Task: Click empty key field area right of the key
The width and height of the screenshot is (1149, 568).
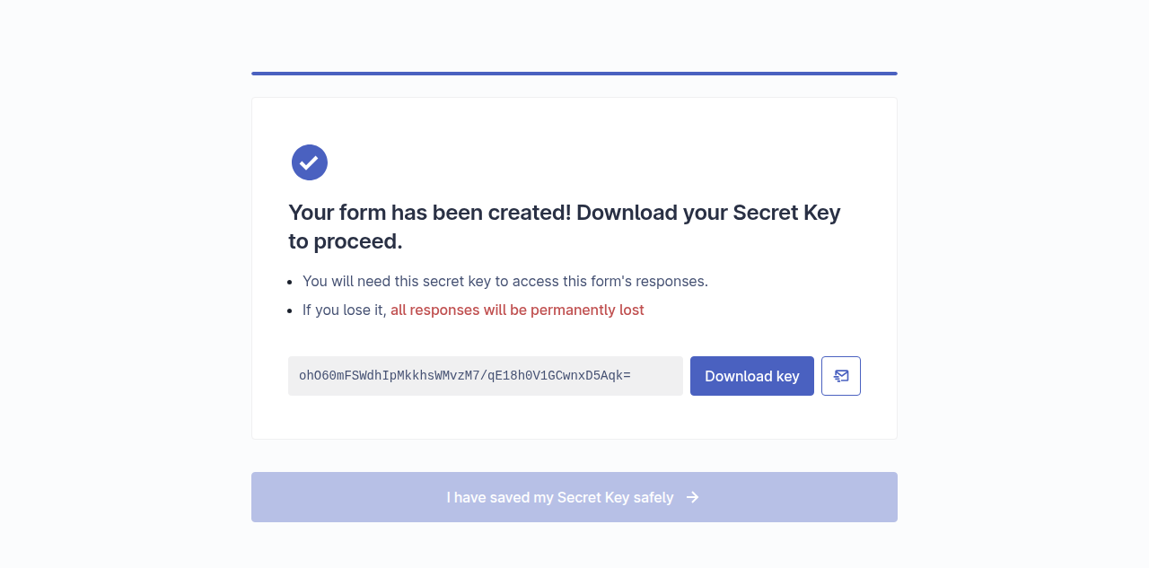Action: [656, 376]
